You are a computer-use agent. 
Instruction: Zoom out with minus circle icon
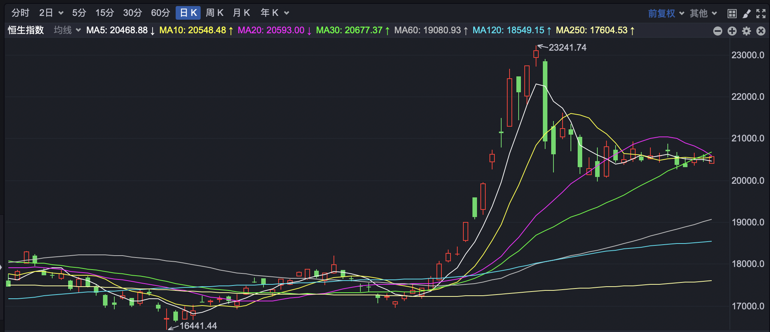[x=718, y=31]
